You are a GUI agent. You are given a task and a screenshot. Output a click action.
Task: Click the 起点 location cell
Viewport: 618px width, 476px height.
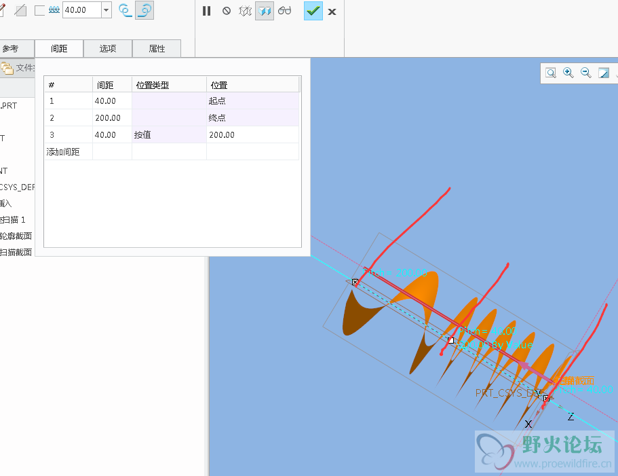[x=252, y=101]
